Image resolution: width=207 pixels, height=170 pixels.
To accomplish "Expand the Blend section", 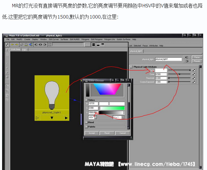I will pyautogui.click(x=86, y=122).
